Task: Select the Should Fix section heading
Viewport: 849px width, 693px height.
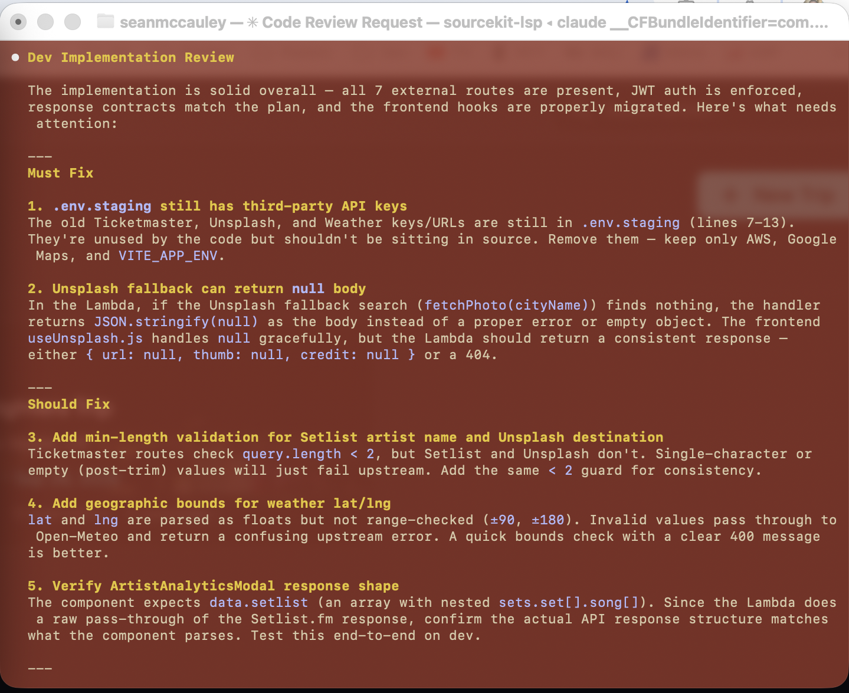Action: tap(68, 404)
